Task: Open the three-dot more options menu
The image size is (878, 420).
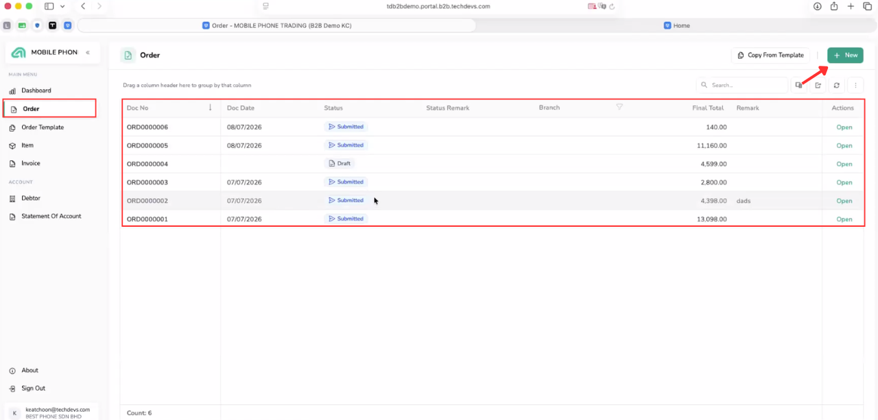Action: 855,86
